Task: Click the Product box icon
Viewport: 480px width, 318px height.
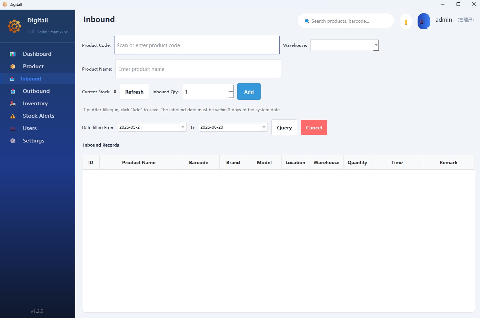Action: click(x=13, y=66)
